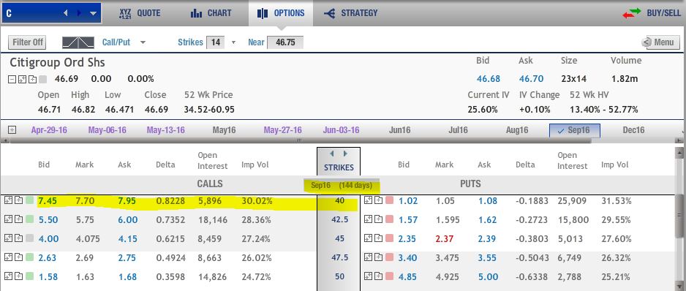Go to previous symbol with left arrow

pos(66,13)
